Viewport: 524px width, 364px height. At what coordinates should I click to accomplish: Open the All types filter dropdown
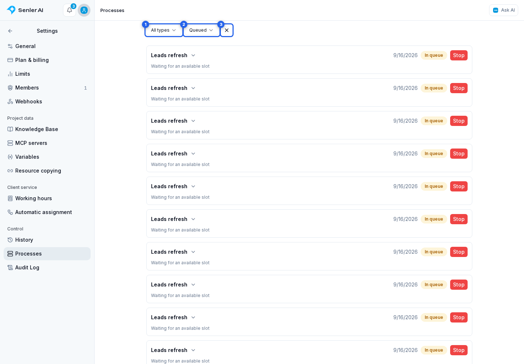(164, 30)
